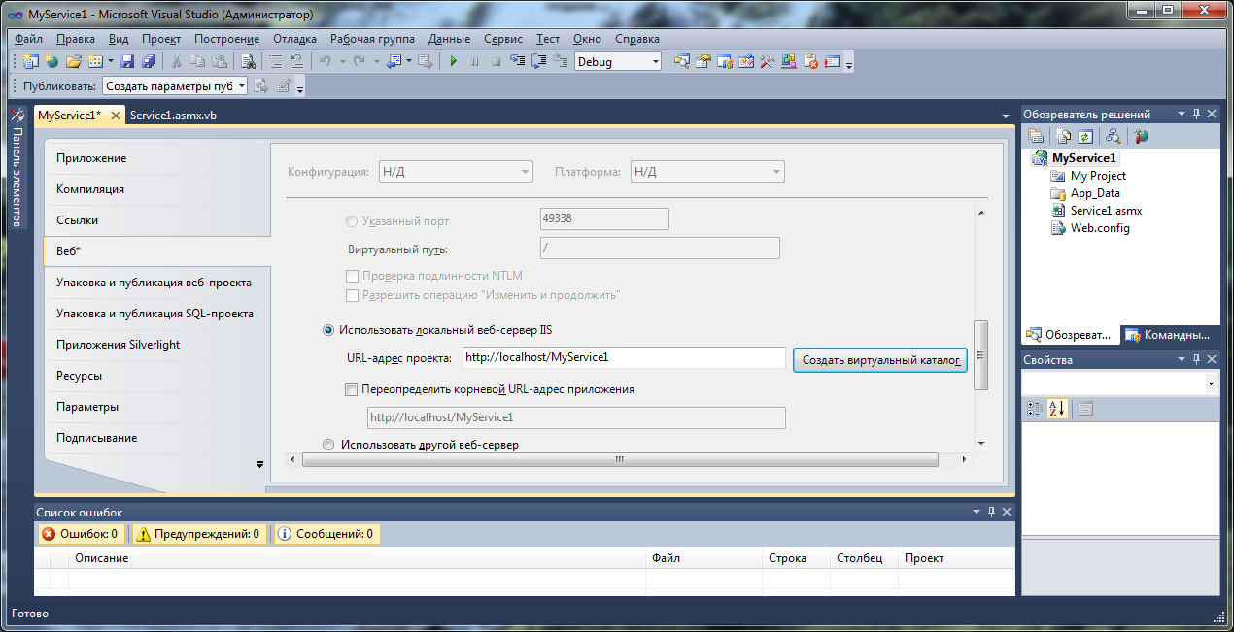
Task: Select the 'Использовать другой веб-сервер' option
Action: coord(328,445)
